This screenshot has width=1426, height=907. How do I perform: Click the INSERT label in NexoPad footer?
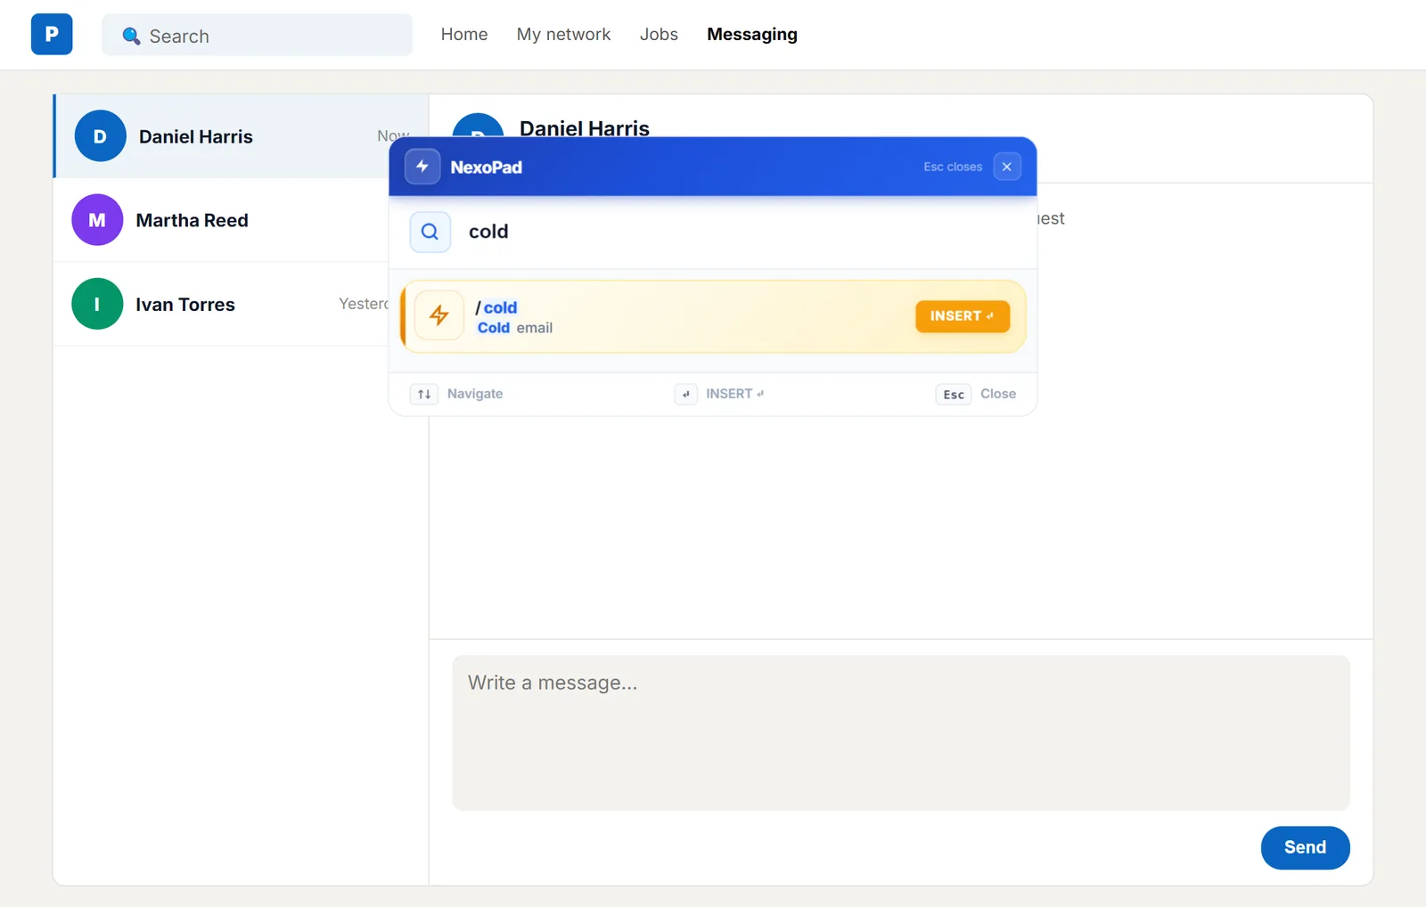(734, 394)
